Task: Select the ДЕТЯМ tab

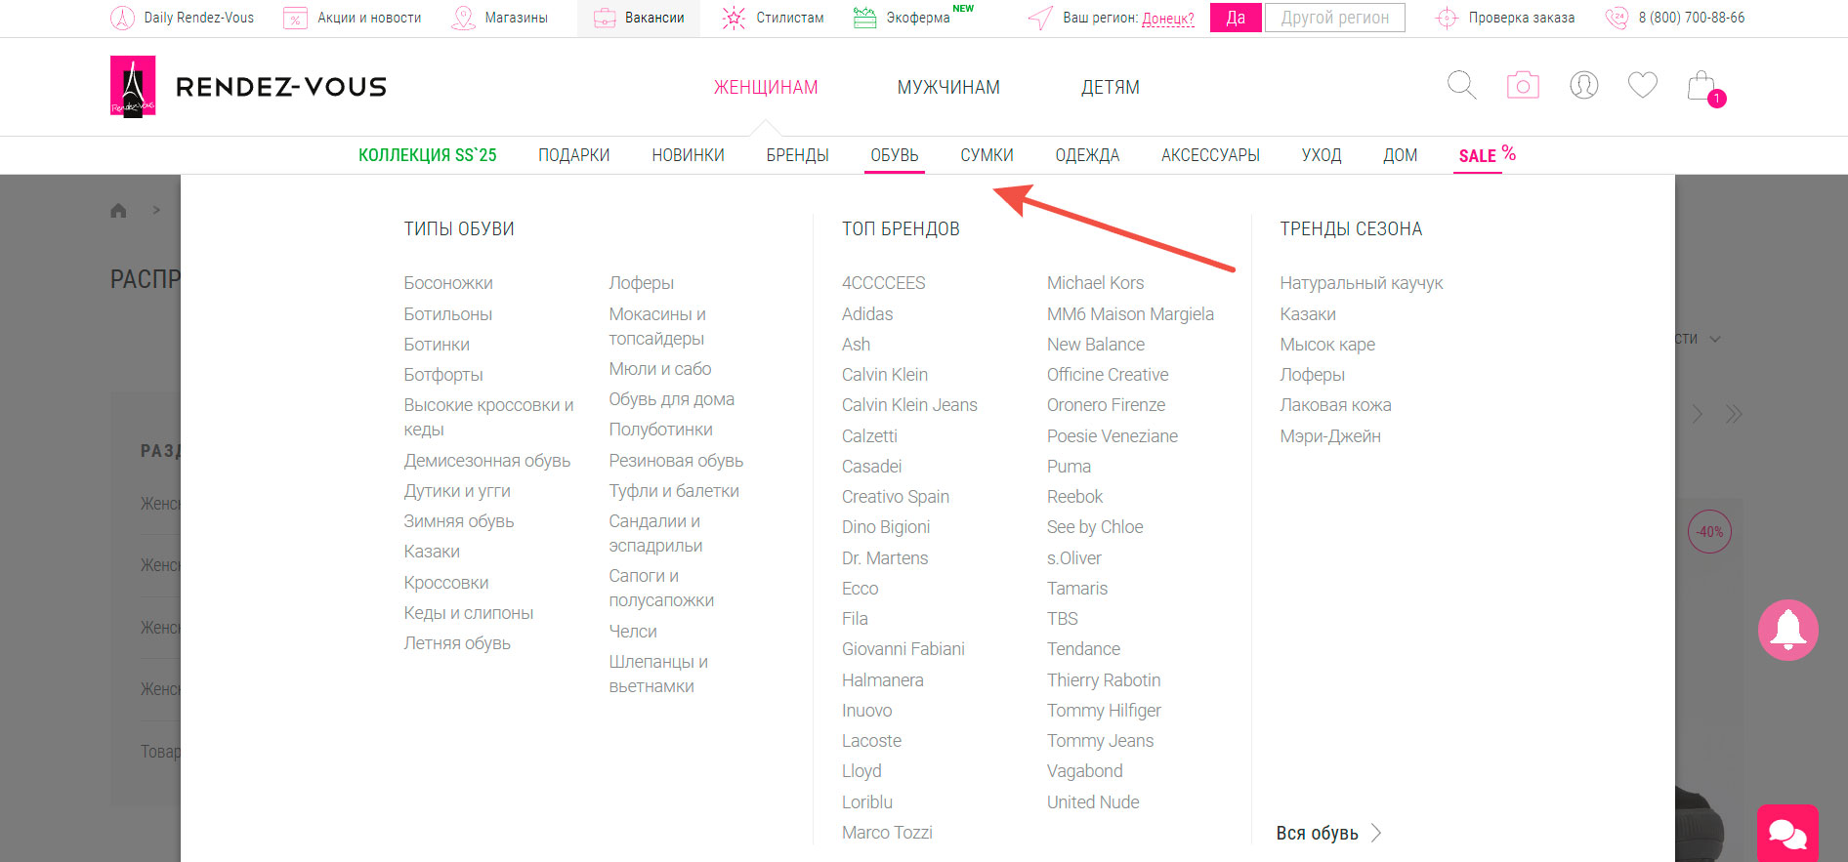Action: [1111, 87]
